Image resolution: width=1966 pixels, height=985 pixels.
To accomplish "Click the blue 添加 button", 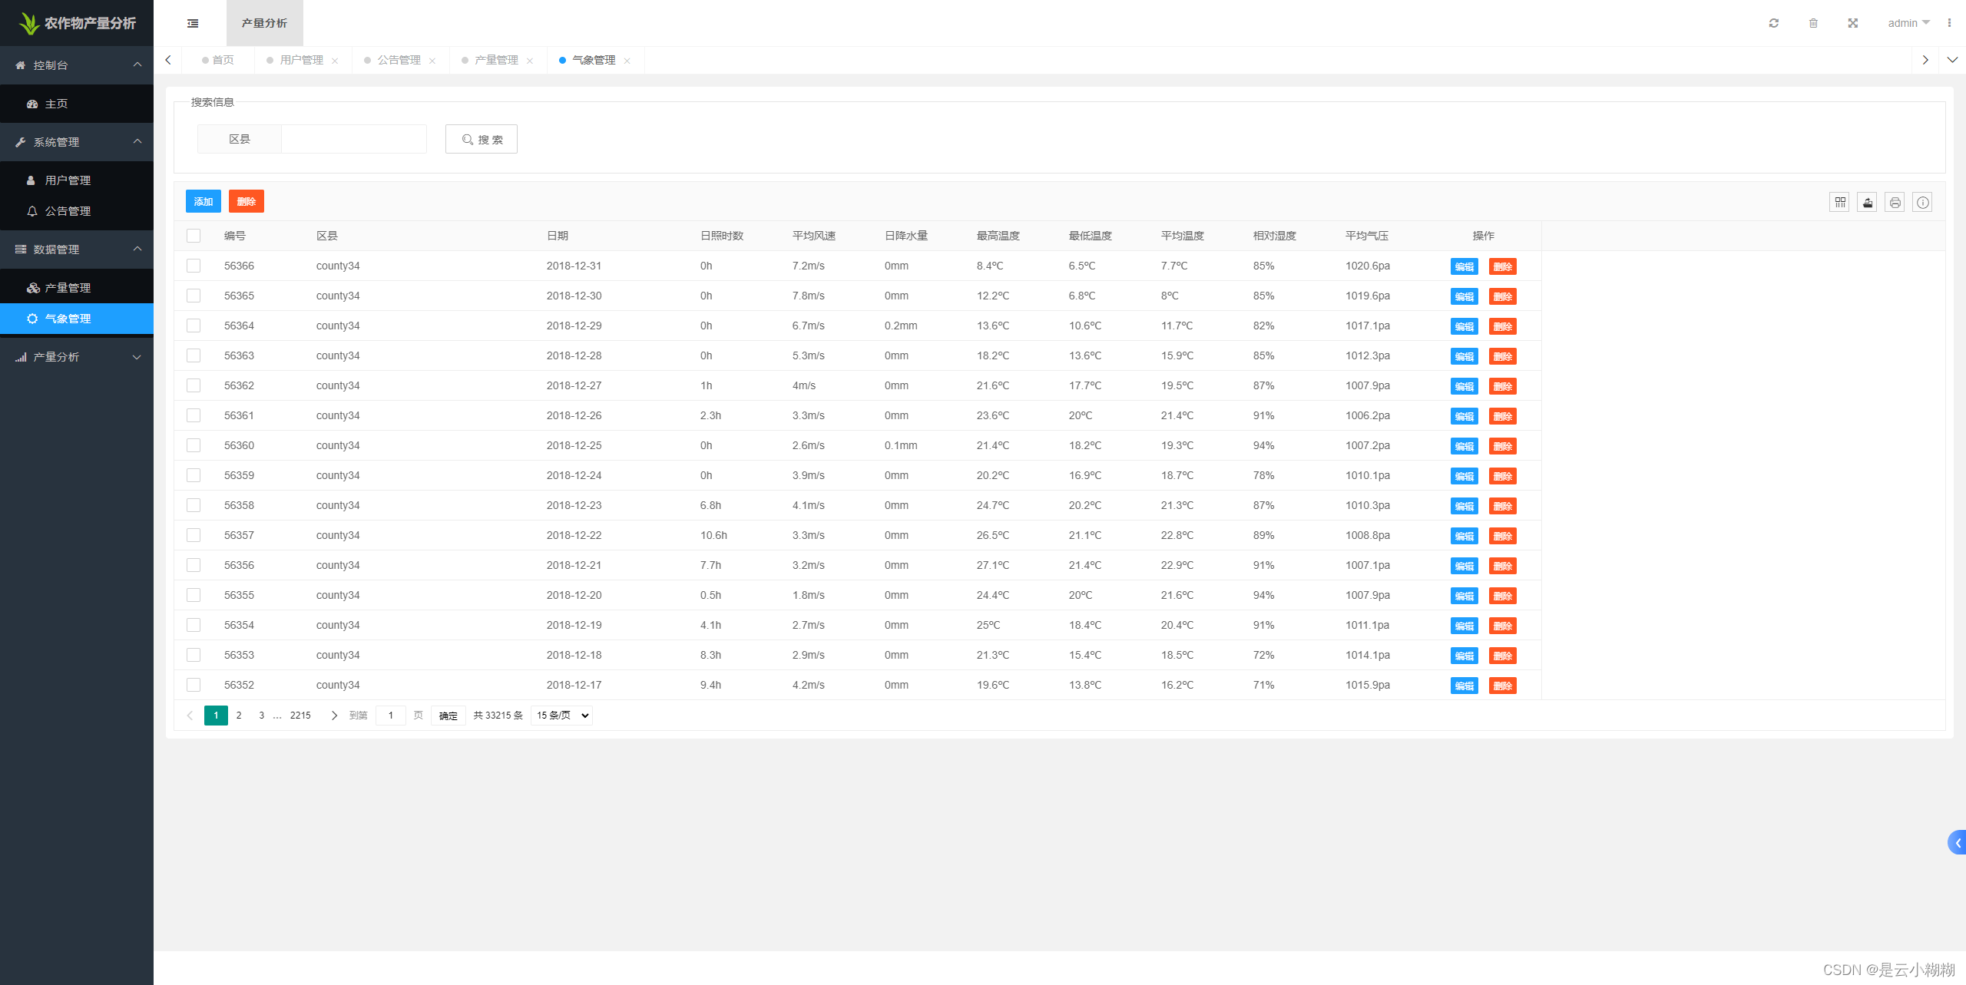I will coord(203,201).
